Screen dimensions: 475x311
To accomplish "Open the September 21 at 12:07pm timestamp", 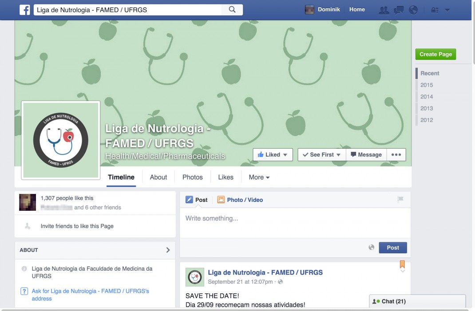I will point(240,282).
